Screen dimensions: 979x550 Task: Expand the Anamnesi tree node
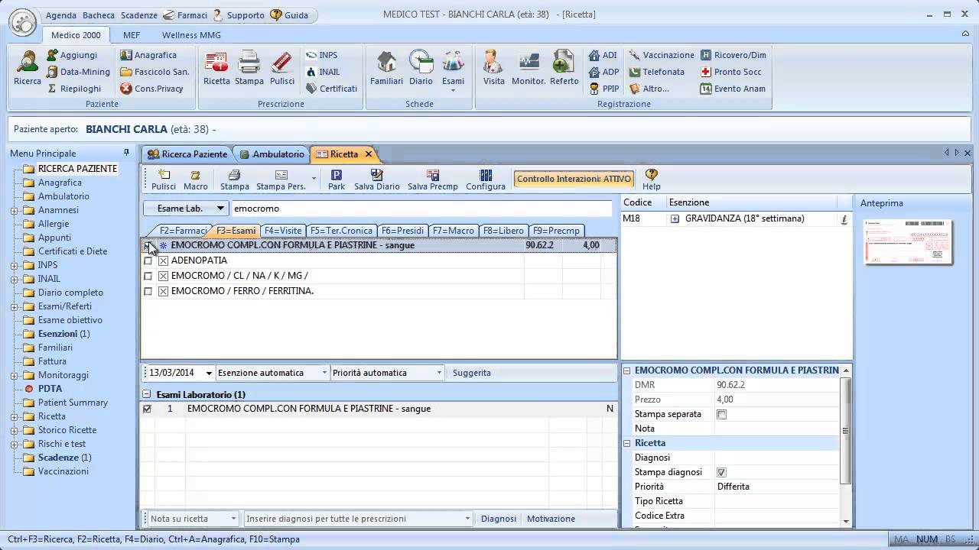(15, 210)
